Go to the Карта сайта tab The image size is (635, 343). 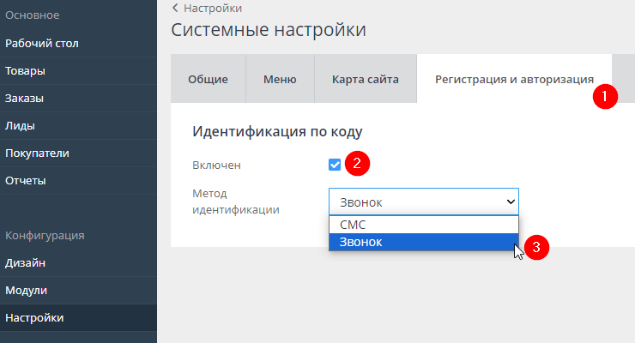click(x=365, y=79)
